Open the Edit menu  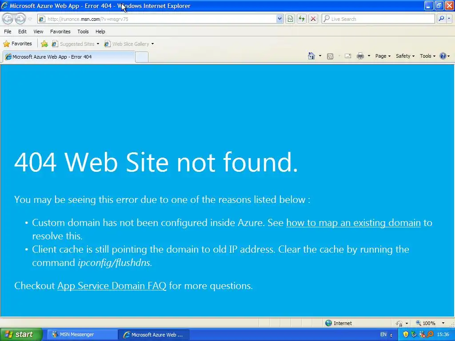click(22, 32)
